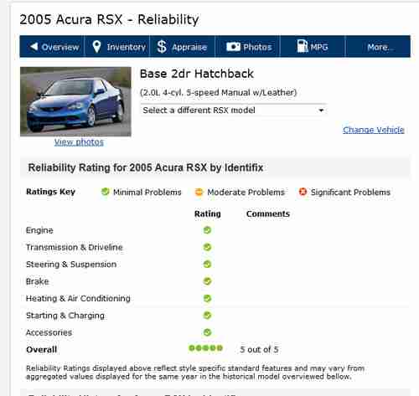Open the Photos tab
419x396 pixels.
[247, 46]
